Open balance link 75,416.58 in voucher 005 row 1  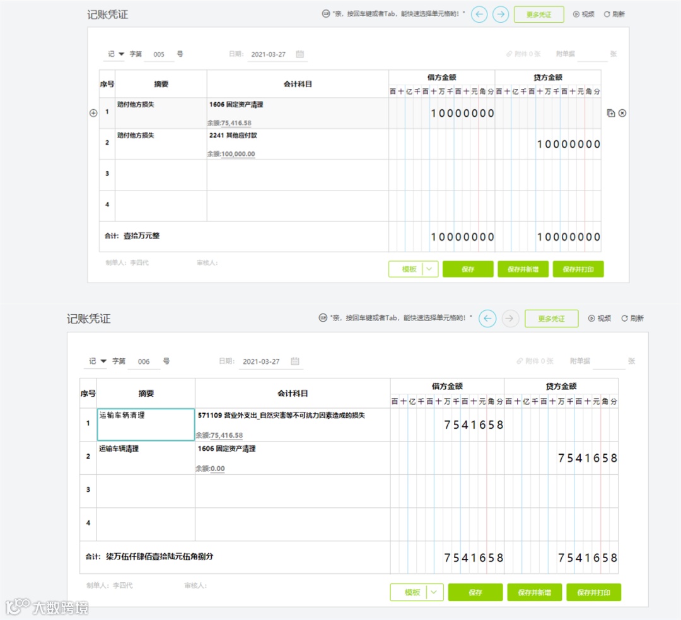coord(236,123)
